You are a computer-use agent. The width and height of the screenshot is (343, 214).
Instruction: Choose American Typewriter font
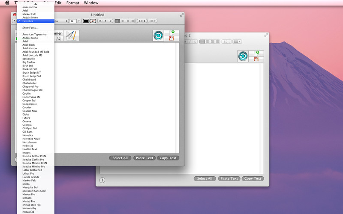point(36,34)
